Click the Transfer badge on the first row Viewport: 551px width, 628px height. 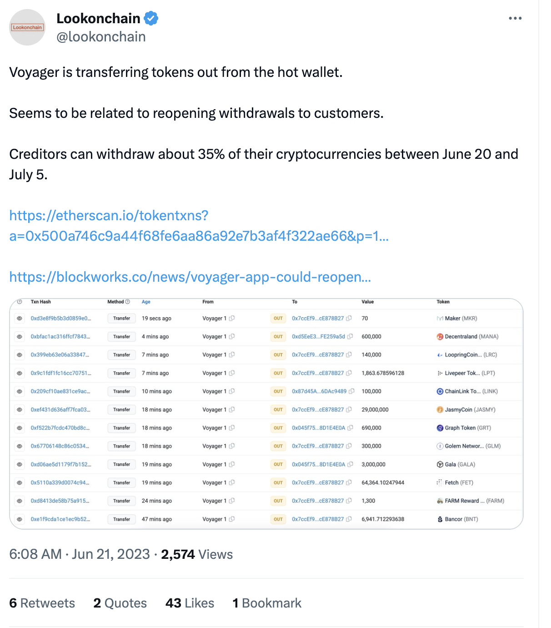121,319
